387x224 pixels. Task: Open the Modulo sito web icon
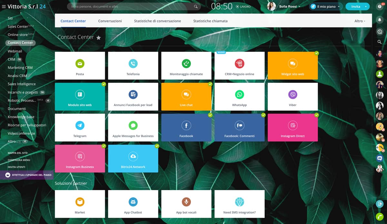tap(80, 94)
